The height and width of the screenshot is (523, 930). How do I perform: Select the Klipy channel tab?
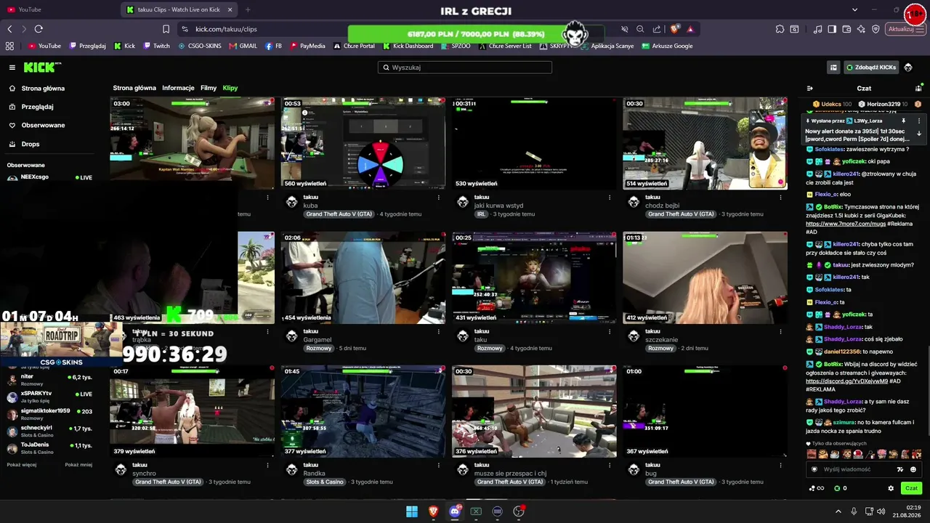tap(230, 88)
